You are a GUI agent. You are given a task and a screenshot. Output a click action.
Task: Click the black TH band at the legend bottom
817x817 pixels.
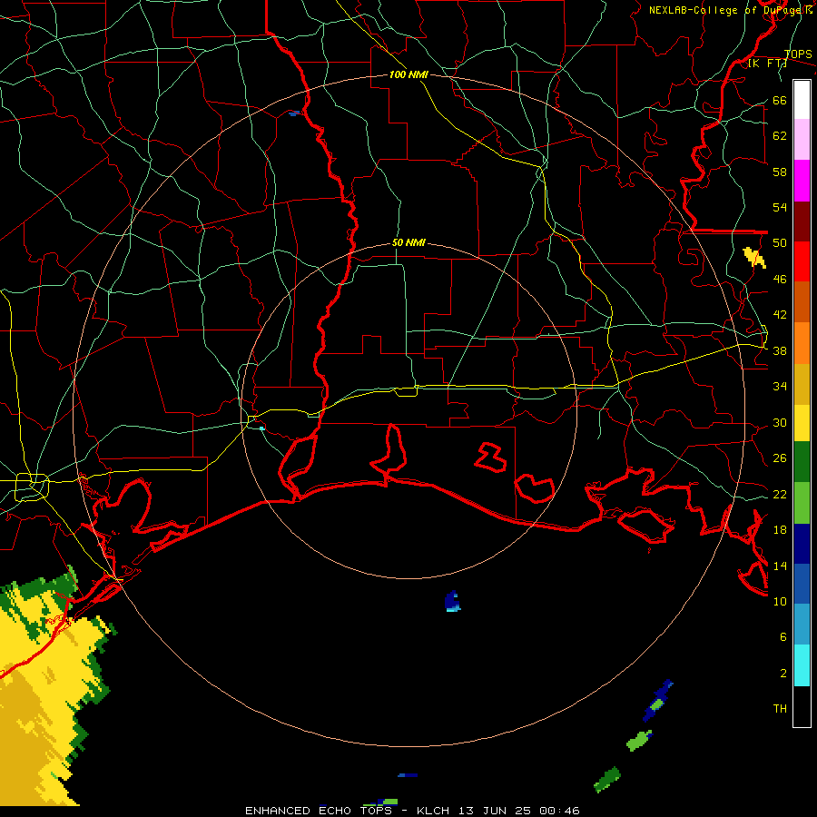[x=802, y=706]
